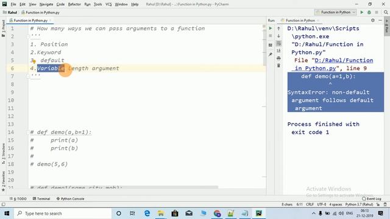Click Windows taskbar search box
Screen dimensions: 390x219
coord(62,214)
